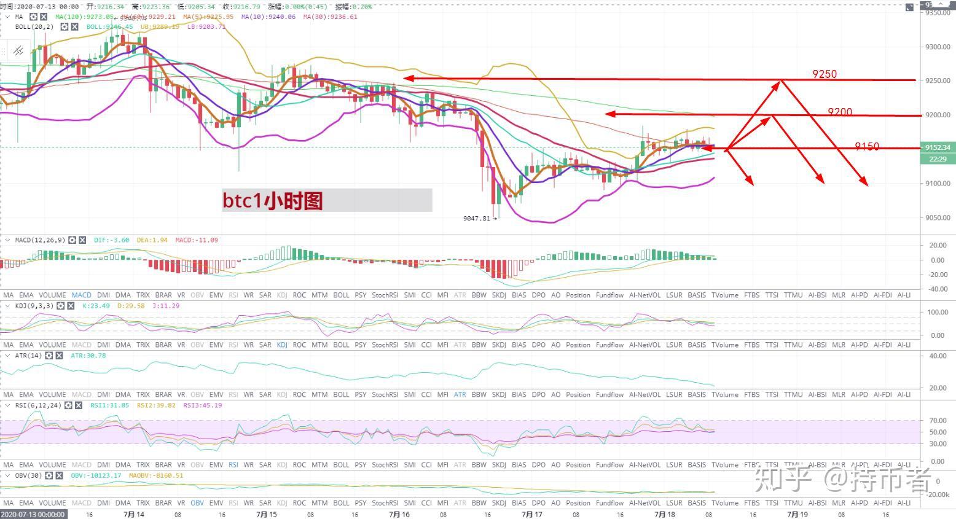Select AI-NetVOL tab under the MACD panel
Screen dimensions: 956x519
point(645,295)
